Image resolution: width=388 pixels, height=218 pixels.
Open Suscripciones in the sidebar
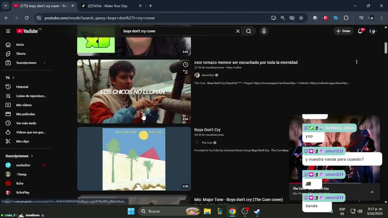pyautogui.click(x=26, y=63)
